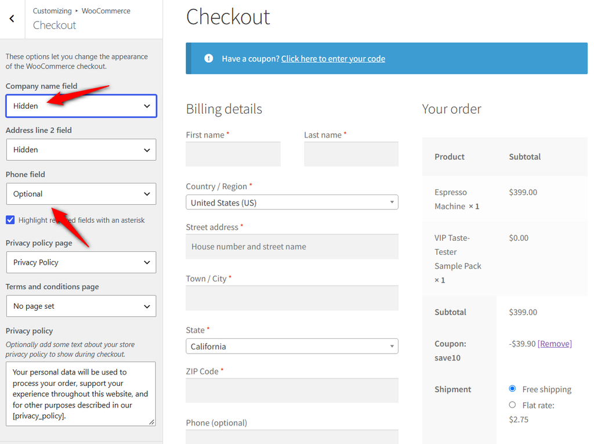The height and width of the screenshot is (444, 594).
Task: Click the 'Subtotal' column header
Action: coord(524,157)
